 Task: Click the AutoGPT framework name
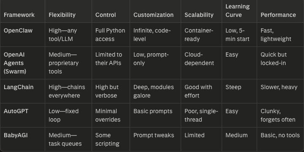pos(16,111)
